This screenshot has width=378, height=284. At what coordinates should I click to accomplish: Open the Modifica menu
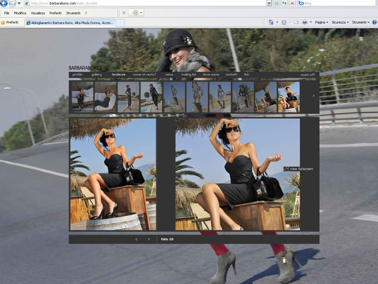pos(20,13)
